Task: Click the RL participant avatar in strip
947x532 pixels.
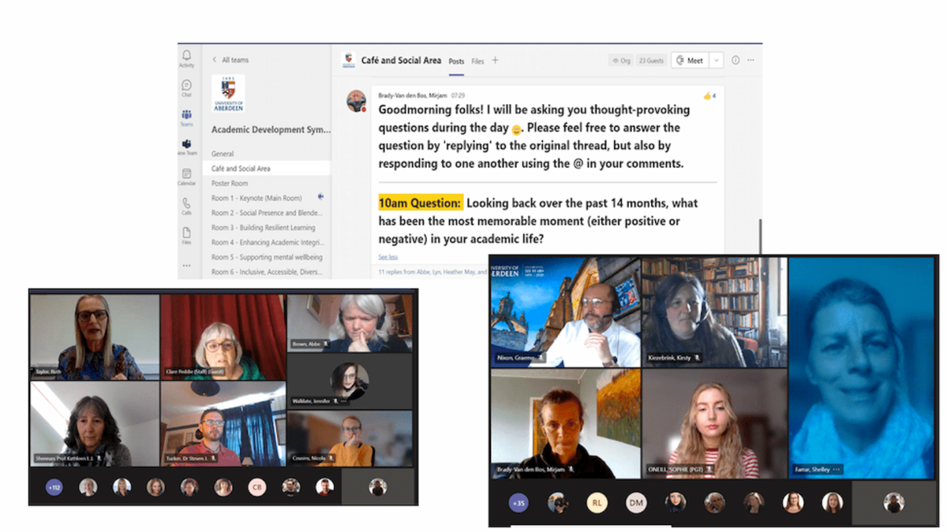Action: pos(597,502)
